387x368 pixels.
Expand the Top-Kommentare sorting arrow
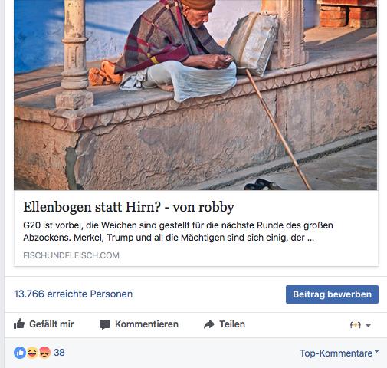point(376,352)
